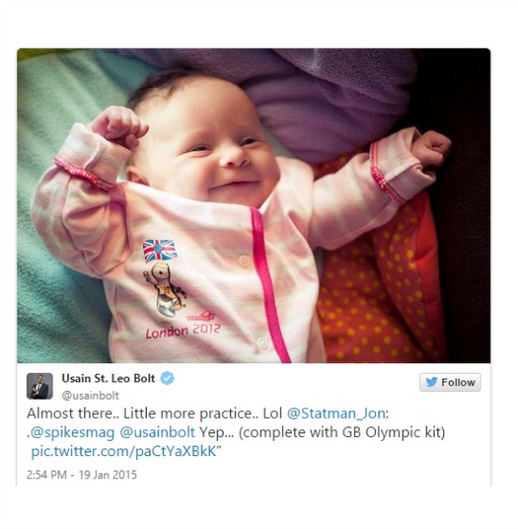Click the Union Jack flag on the outfit
This screenshot has width=518, height=529.
pos(159,250)
